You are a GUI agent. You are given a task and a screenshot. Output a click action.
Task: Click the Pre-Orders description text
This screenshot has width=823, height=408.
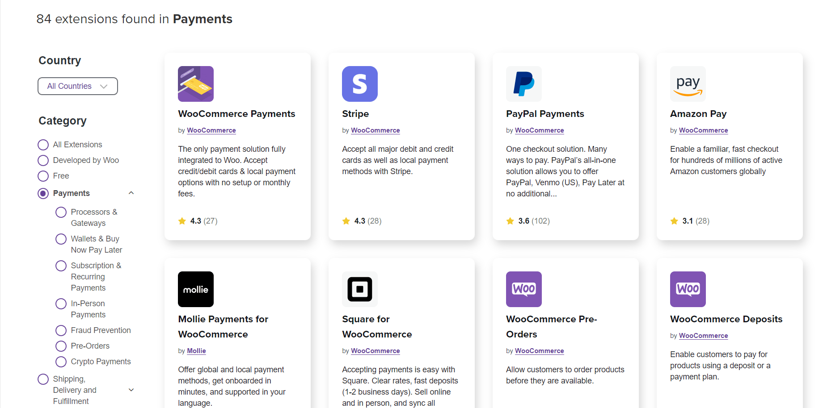pyautogui.click(x=565, y=375)
